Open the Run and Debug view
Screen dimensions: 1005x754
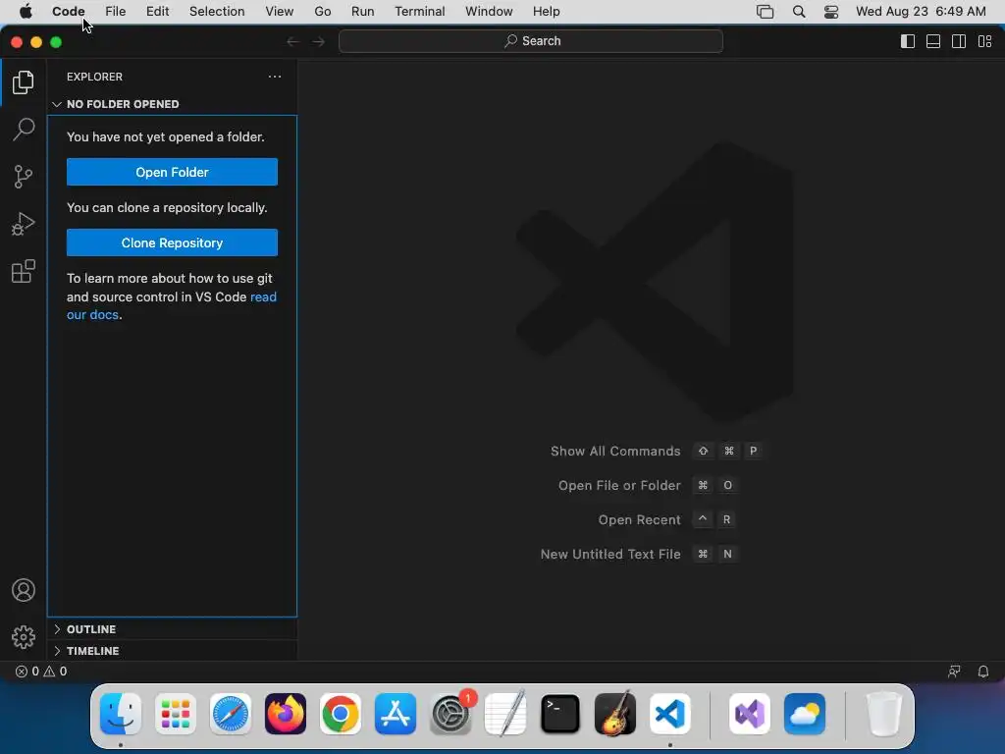tap(24, 224)
